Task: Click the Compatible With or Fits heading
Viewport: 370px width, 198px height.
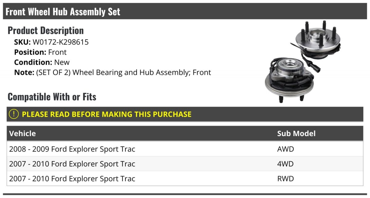Action: pos(52,97)
